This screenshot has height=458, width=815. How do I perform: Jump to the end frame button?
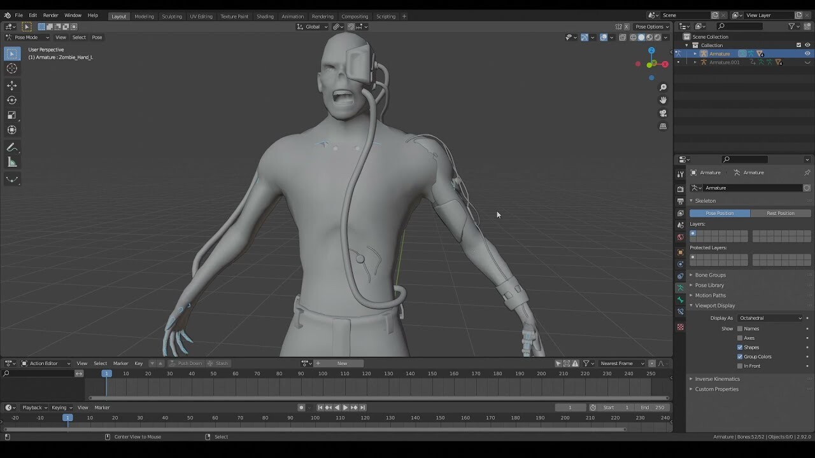(363, 407)
